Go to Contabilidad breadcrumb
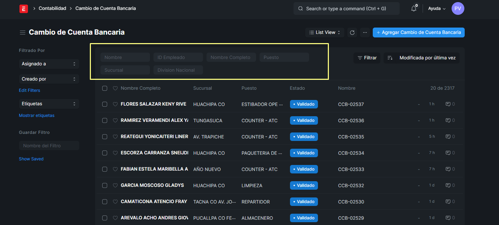This screenshot has width=499, height=225. [52, 8]
